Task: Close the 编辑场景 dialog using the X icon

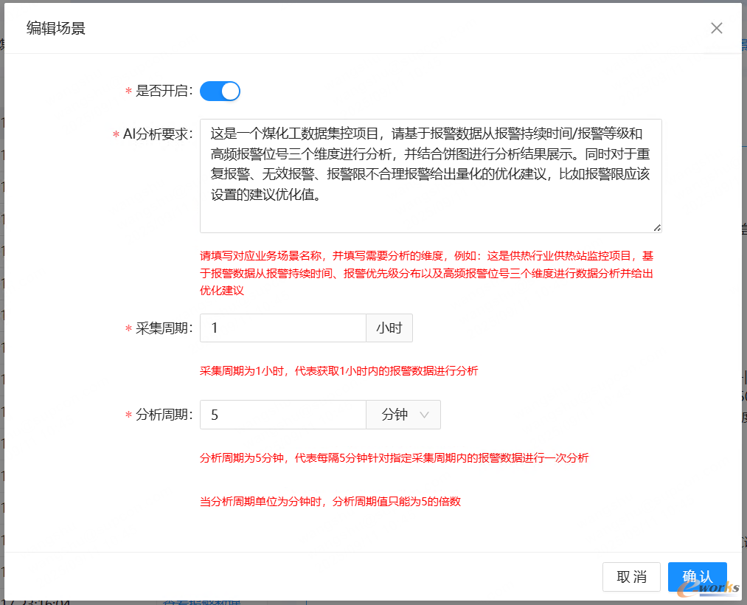Action: point(716,28)
